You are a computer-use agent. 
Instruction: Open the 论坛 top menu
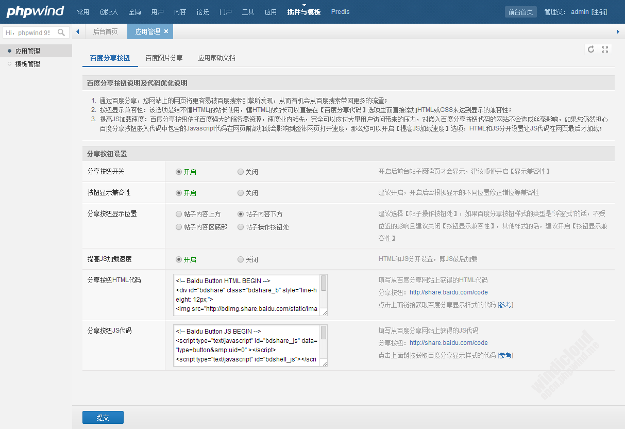point(203,12)
